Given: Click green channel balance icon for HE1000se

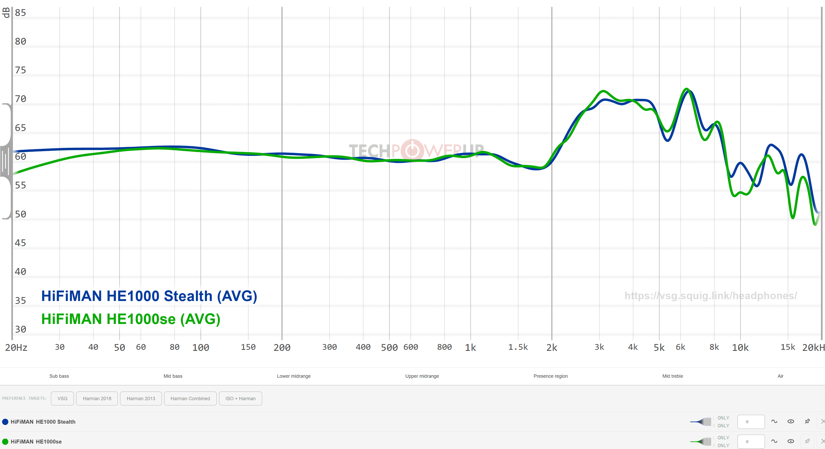Looking at the screenshot, I should coord(701,442).
